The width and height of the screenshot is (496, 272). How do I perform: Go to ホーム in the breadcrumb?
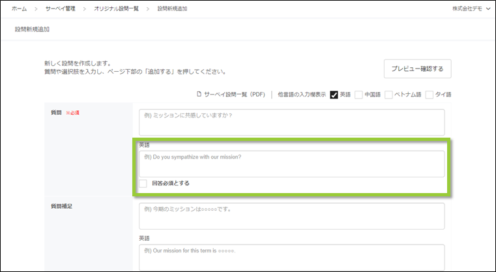pos(19,8)
